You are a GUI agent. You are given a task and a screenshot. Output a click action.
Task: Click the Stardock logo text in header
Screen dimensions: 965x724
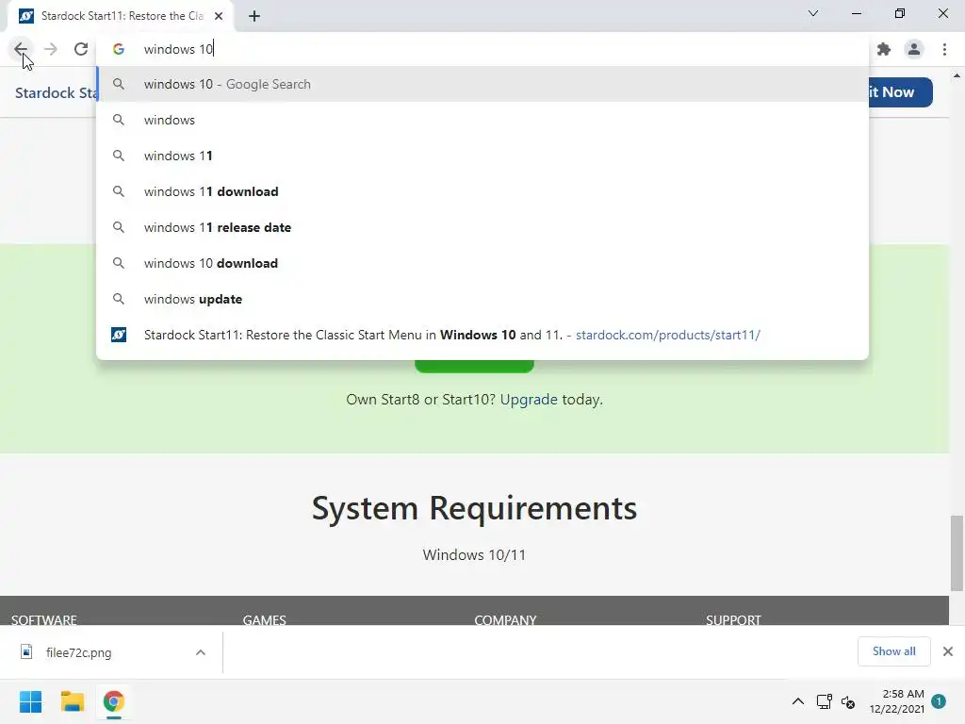(56, 93)
